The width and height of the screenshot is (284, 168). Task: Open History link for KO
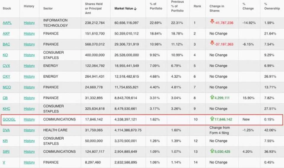click(29, 55)
